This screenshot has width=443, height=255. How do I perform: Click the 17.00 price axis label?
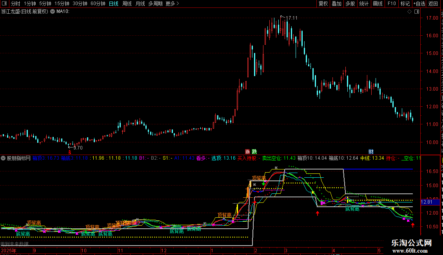pos(432,18)
